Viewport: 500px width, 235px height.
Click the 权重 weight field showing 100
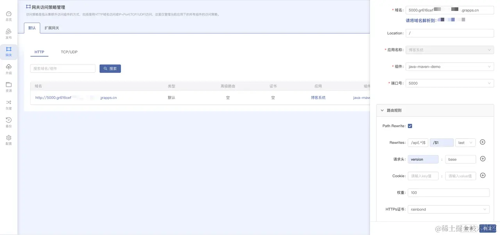point(448,192)
